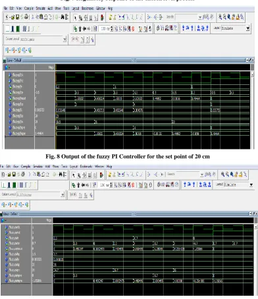Click Open folder icon in upper window toolbar
Viewport: 258px width, 299px height.
pyautogui.click(x=13, y=17)
